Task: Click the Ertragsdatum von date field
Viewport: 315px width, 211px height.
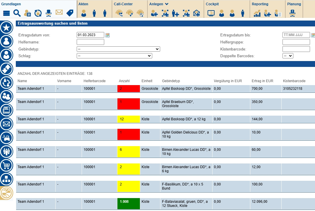Action: pyautogui.click(x=90, y=35)
